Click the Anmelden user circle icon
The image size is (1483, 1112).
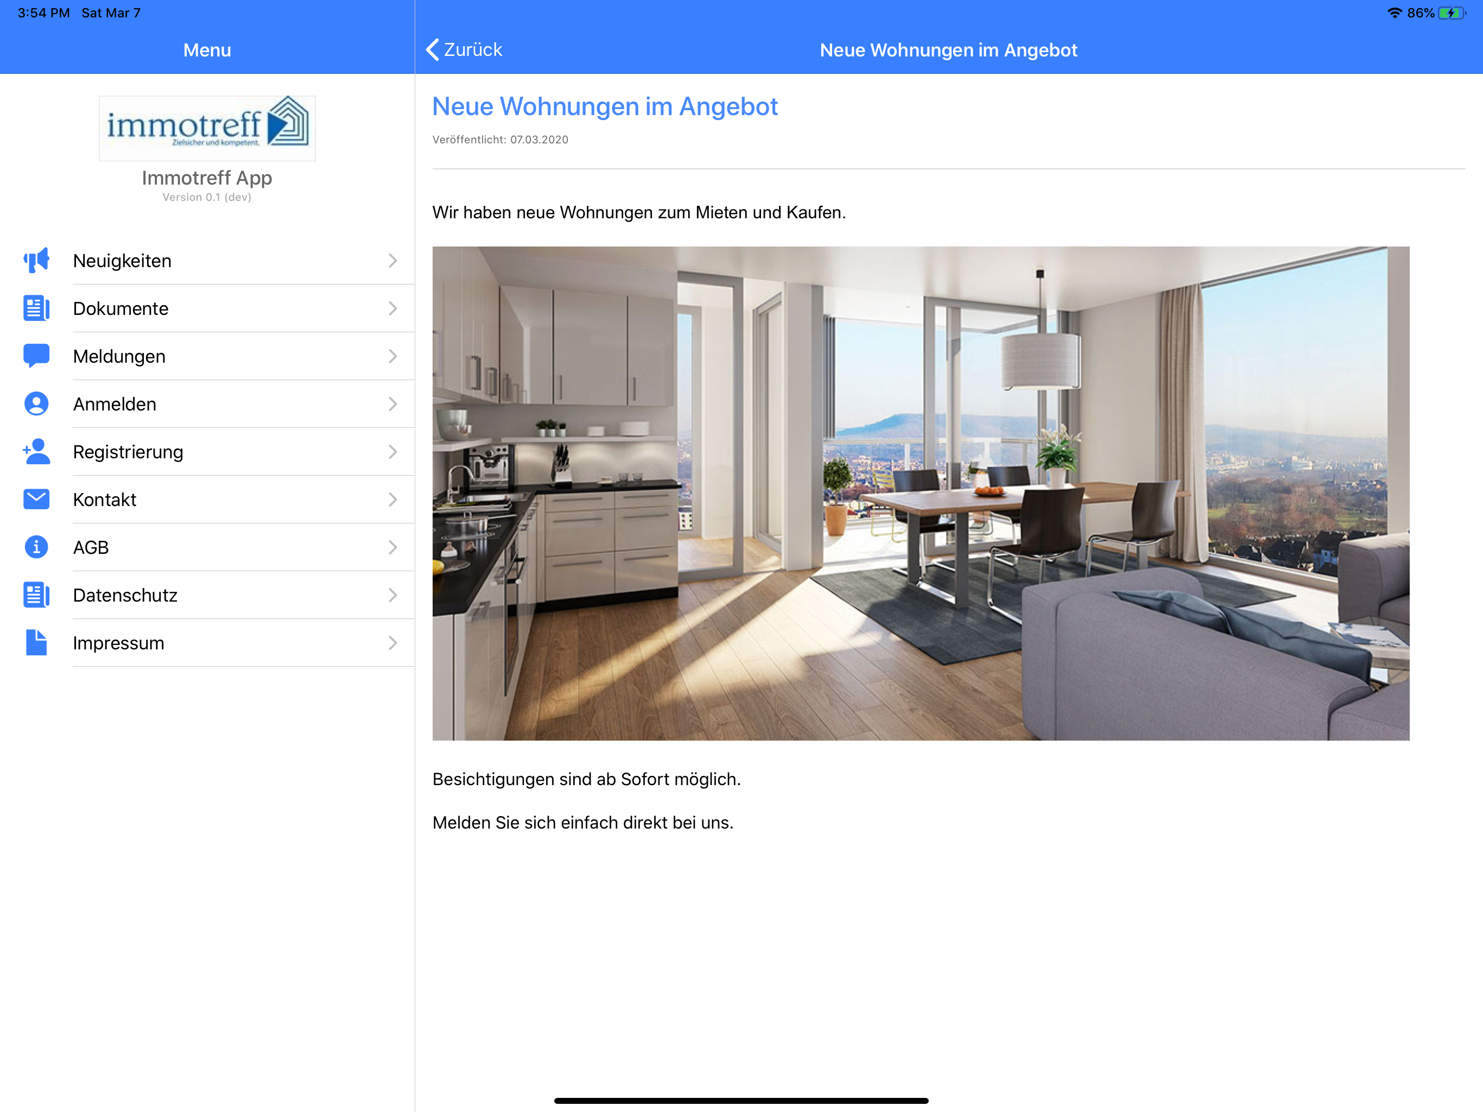[x=36, y=404]
